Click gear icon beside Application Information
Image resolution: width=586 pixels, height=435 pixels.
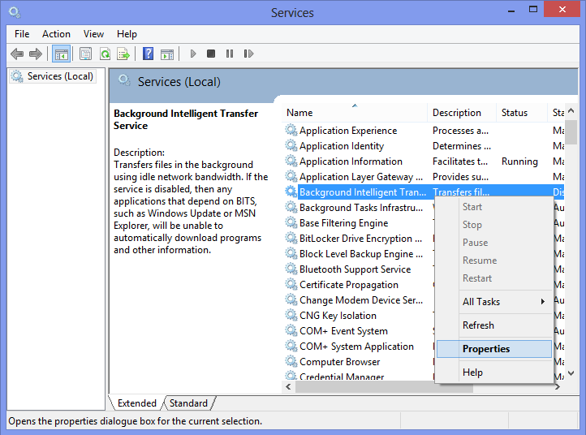tap(291, 161)
